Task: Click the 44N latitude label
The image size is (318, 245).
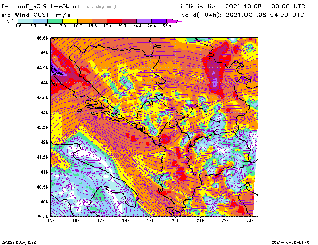Action: pos(45,82)
